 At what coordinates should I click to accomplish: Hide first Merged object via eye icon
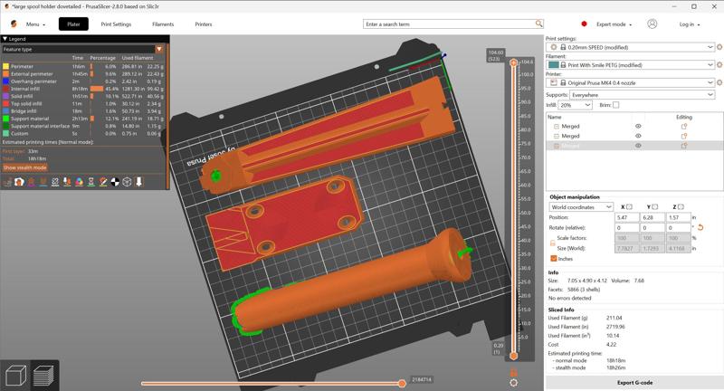[638, 126]
